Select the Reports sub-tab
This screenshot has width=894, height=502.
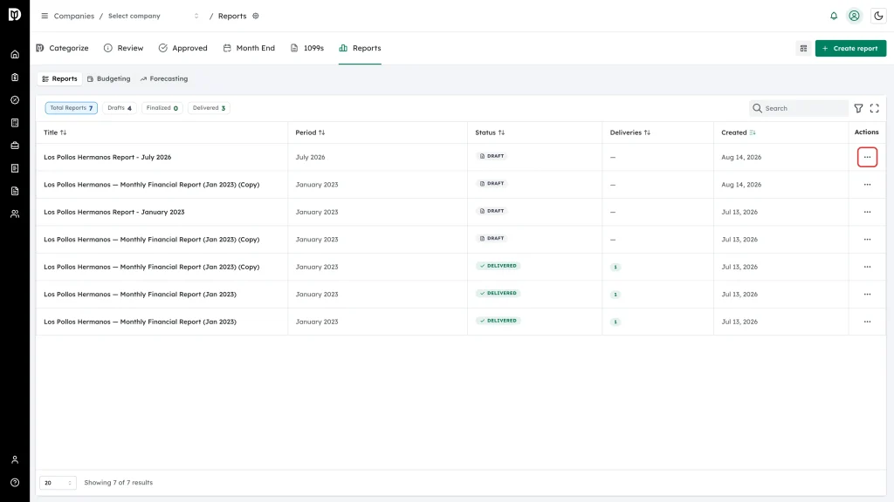[x=60, y=79]
